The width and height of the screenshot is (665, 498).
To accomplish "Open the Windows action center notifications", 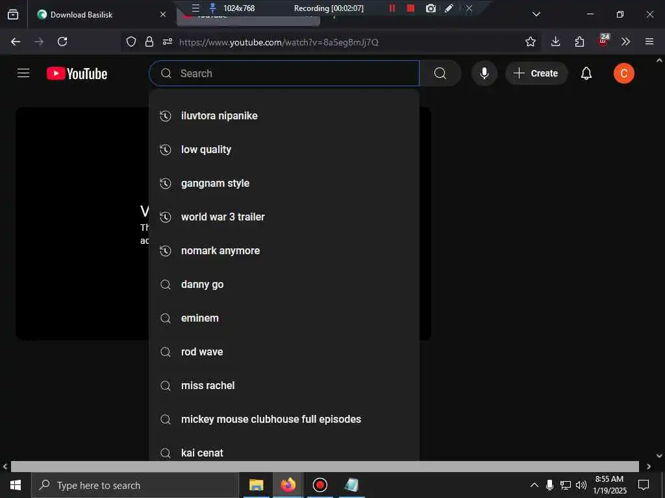I will (x=644, y=485).
